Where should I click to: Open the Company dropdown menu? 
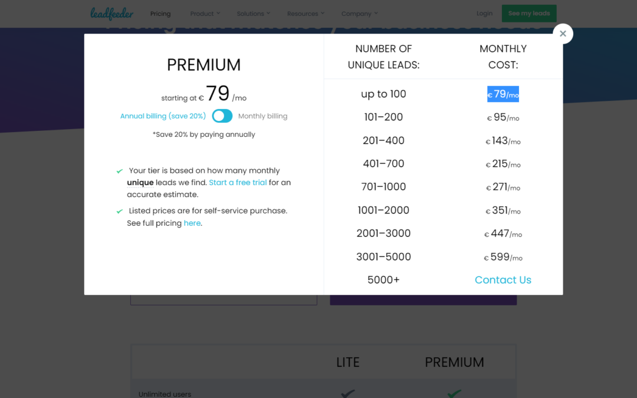tap(360, 14)
